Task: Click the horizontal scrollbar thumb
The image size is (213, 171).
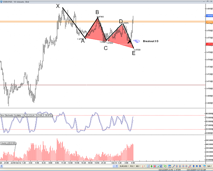Action: click(x=114, y=166)
